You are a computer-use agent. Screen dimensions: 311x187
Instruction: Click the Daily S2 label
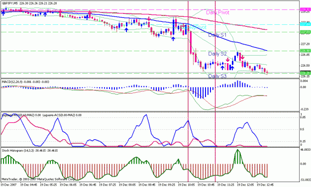[217, 54]
